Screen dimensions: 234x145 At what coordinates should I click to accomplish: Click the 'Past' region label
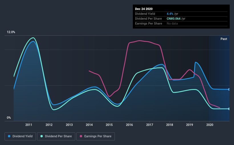pos(224,39)
